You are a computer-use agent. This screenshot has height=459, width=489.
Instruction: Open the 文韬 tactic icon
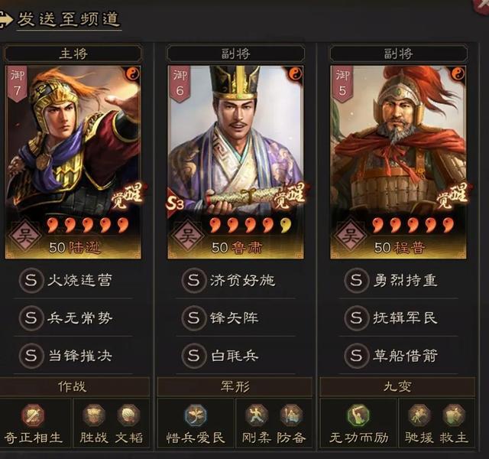pyautogui.click(x=128, y=415)
